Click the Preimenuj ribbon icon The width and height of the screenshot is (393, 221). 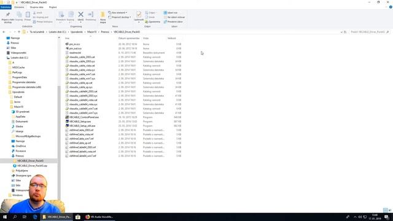[91, 15]
